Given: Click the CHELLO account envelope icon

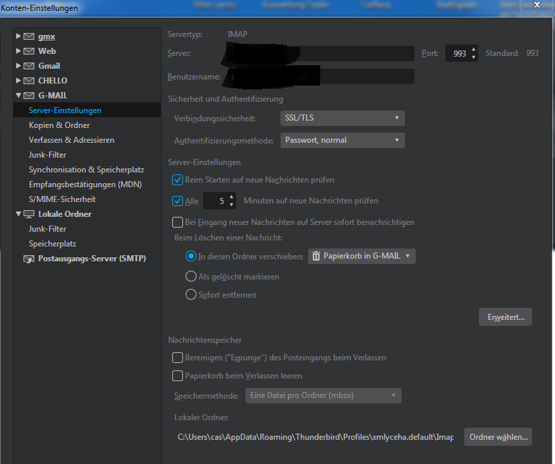Looking at the screenshot, I should [x=29, y=81].
